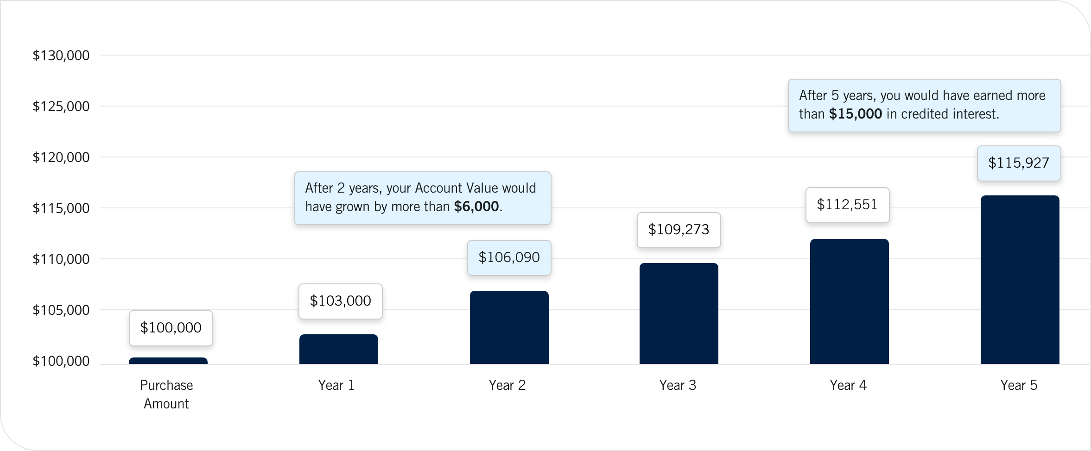Click the $109,273 value label
Viewport: 1091px width, 451px height.
coord(679,230)
